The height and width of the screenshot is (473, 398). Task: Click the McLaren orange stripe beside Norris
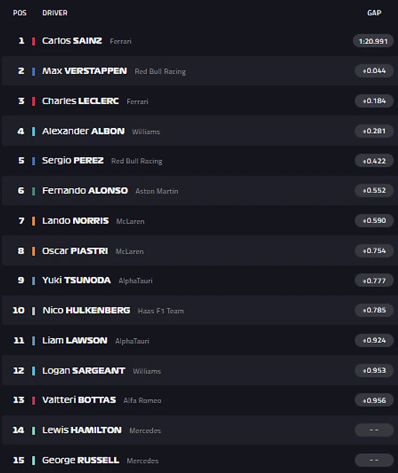[34, 221]
